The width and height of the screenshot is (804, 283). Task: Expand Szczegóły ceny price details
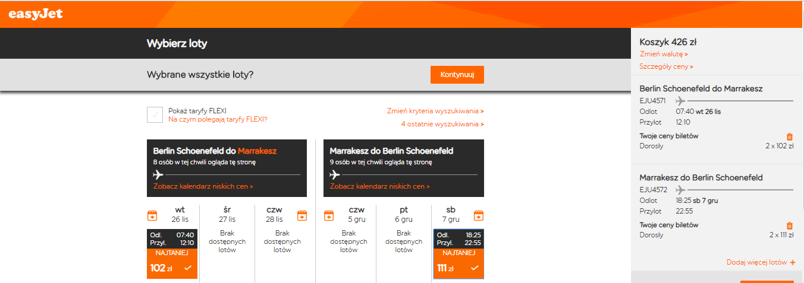666,66
